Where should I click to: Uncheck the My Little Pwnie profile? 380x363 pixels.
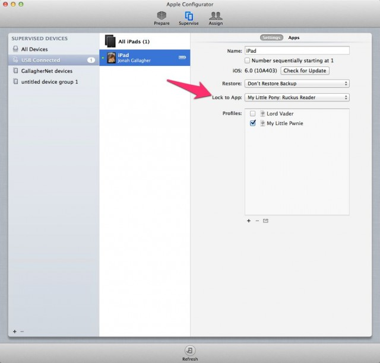252,123
